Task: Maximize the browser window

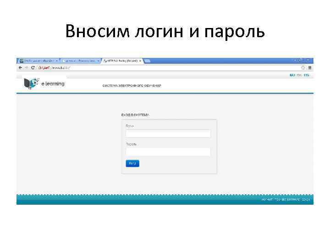Action: point(301,61)
